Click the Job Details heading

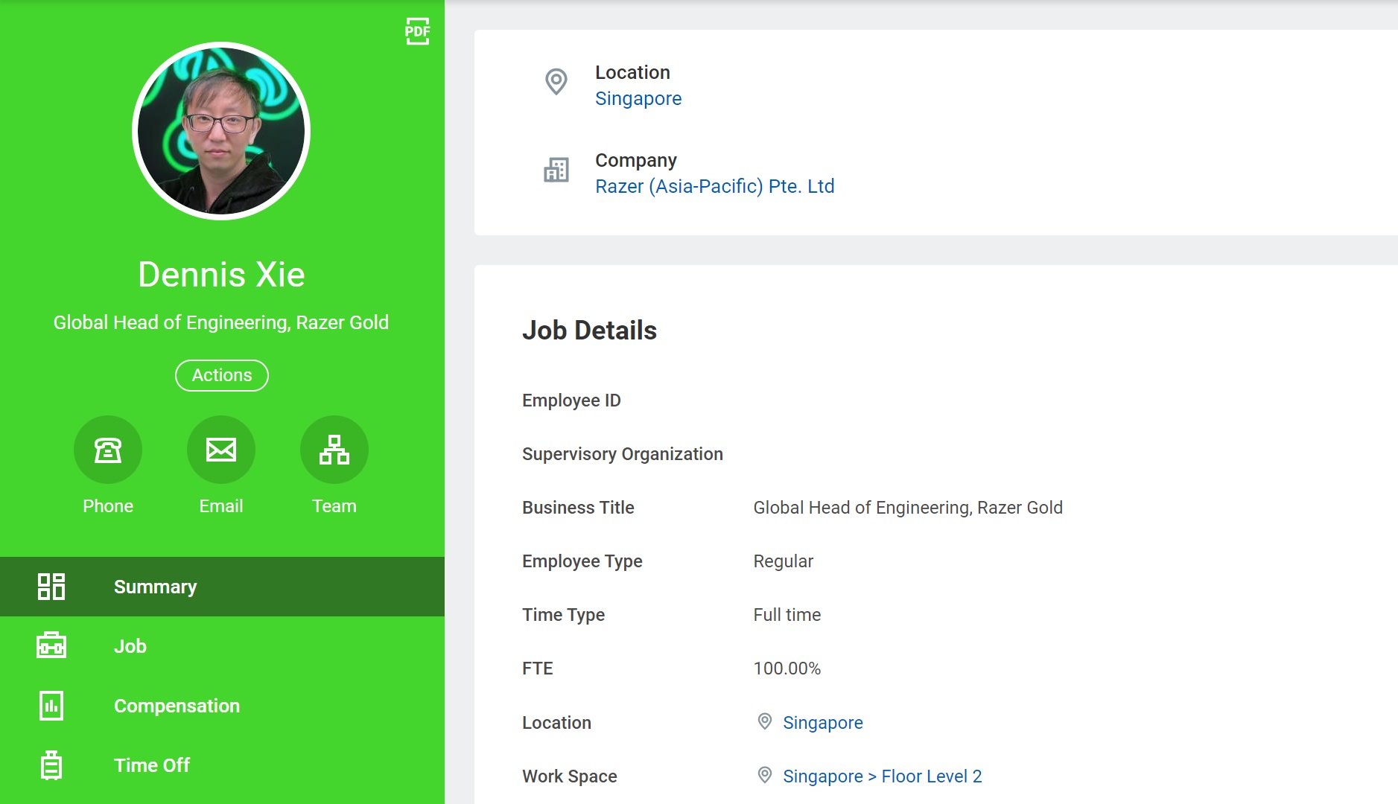[589, 331]
